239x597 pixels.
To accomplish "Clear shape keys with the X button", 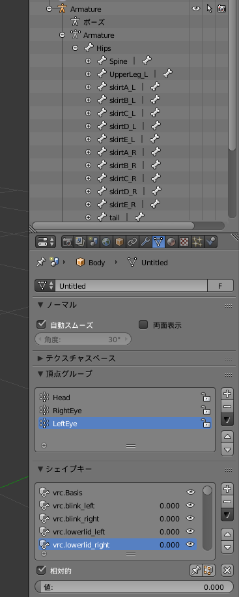I will point(227,570).
